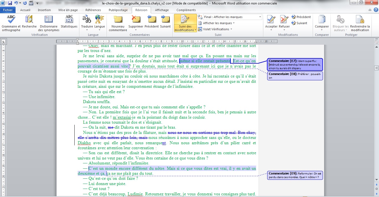The height and width of the screenshot is (197, 379).
Task: Add a Nouveau commentaire
Action: (x=118, y=20)
